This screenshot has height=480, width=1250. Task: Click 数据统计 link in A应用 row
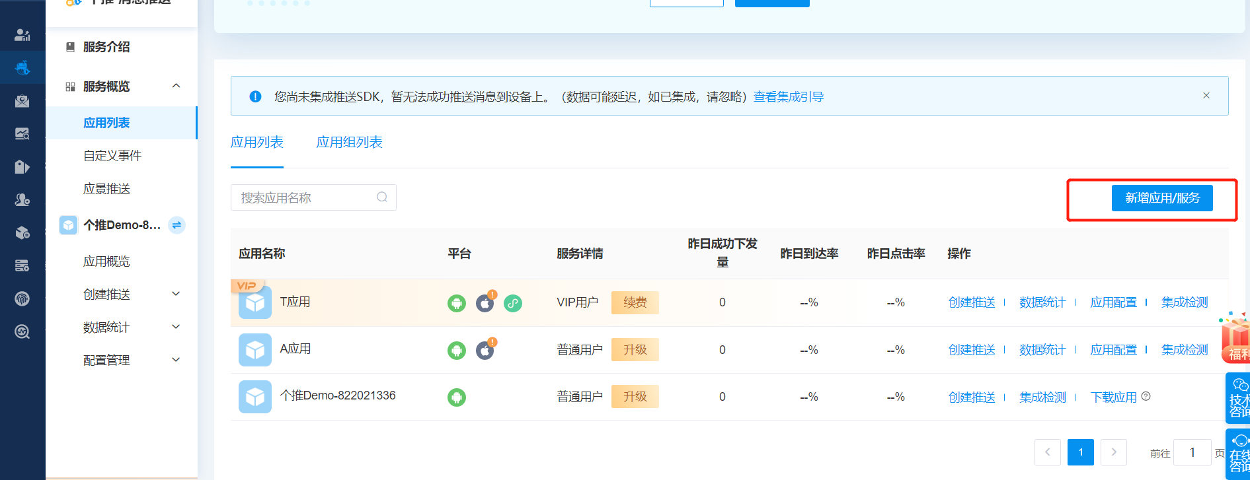pyautogui.click(x=1042, y=350)
